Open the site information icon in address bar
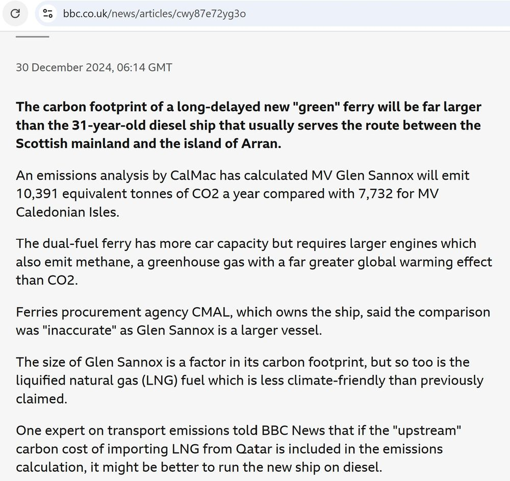This screenshot has height=481, width=510. coord(48,13)
